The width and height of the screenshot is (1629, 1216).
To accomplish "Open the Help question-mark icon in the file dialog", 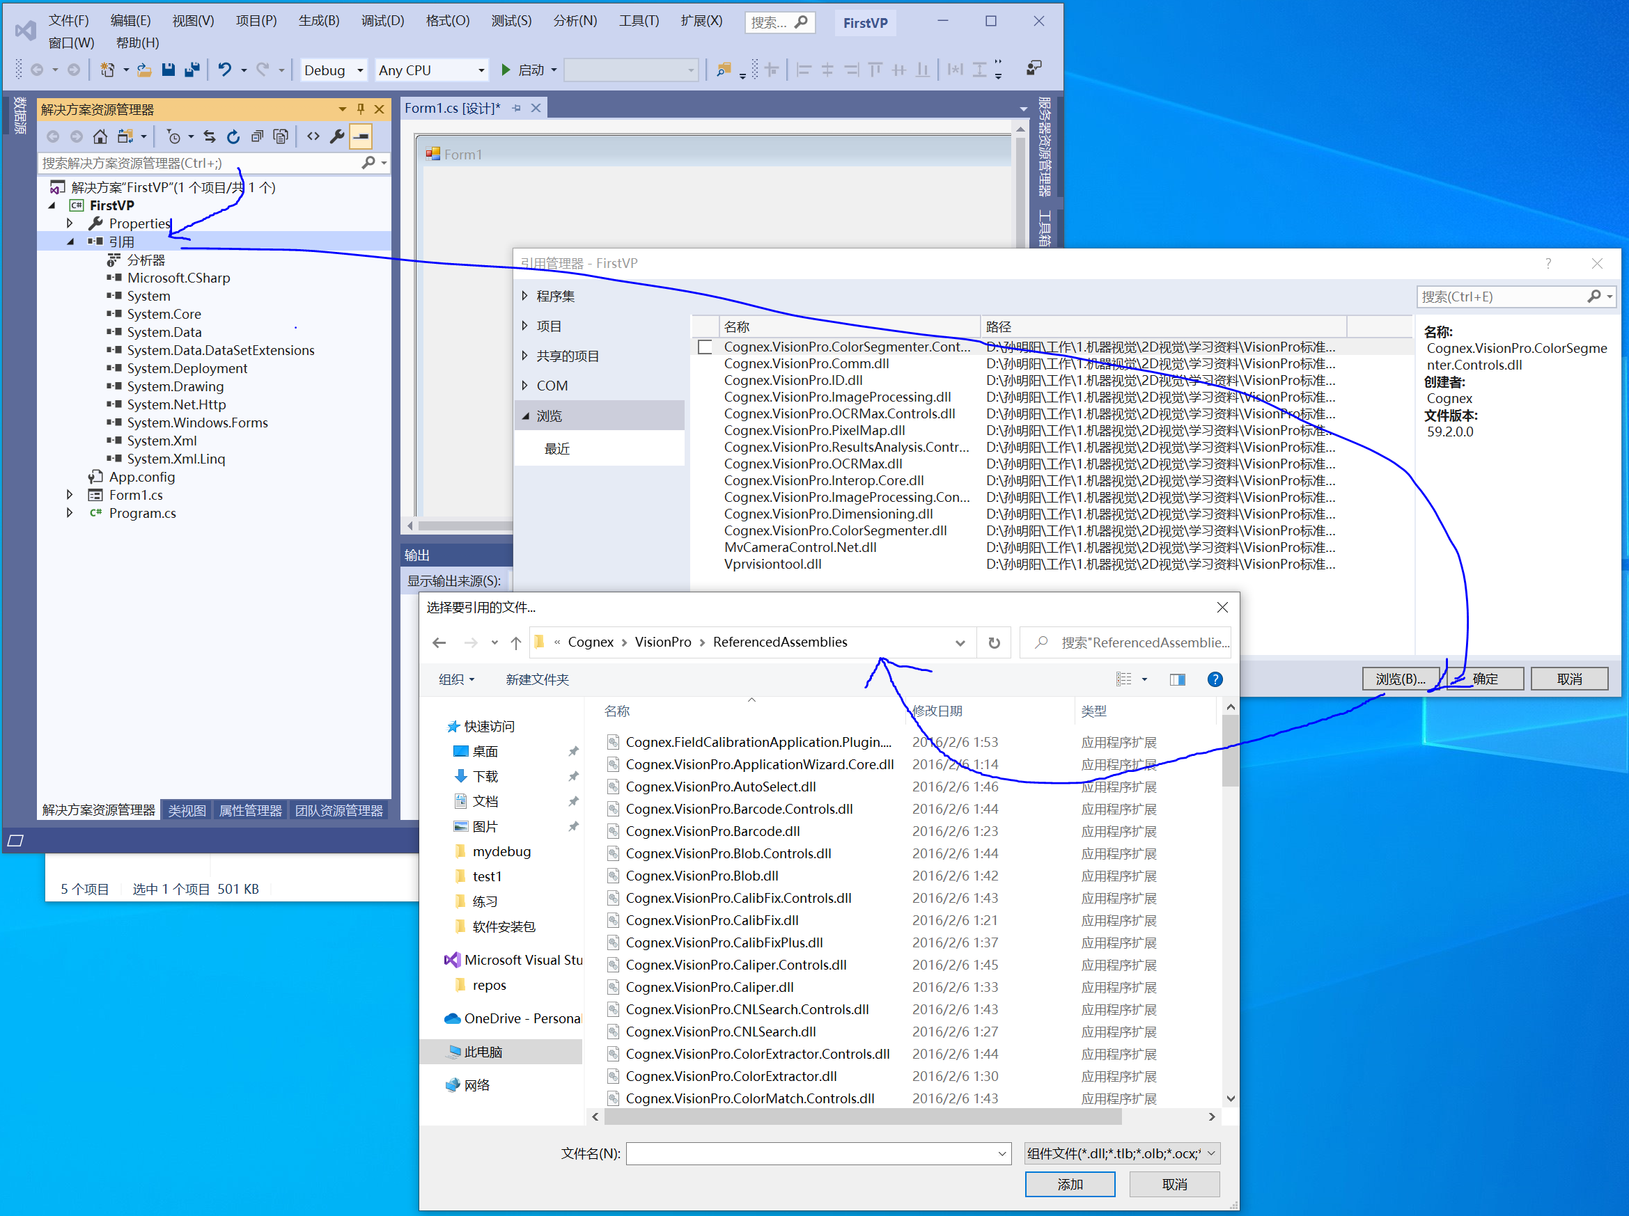I will (x=1215, y=679).
